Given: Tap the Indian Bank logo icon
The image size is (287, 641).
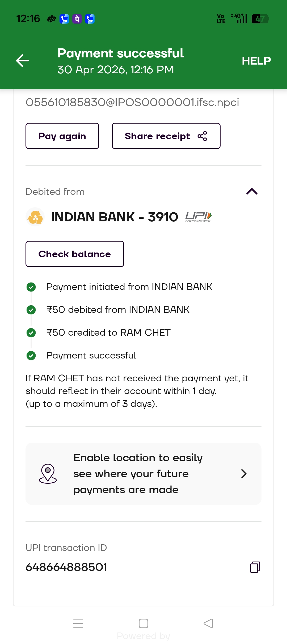Looking at the screenshot, I should click(35, 217).
